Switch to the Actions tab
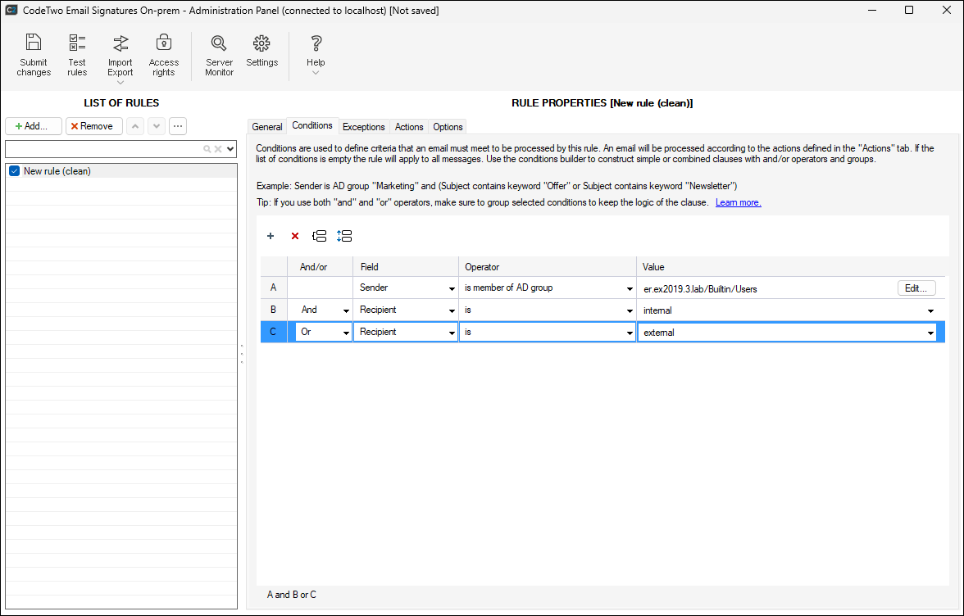This screenshot has width=964, height=616. point(409,127)
